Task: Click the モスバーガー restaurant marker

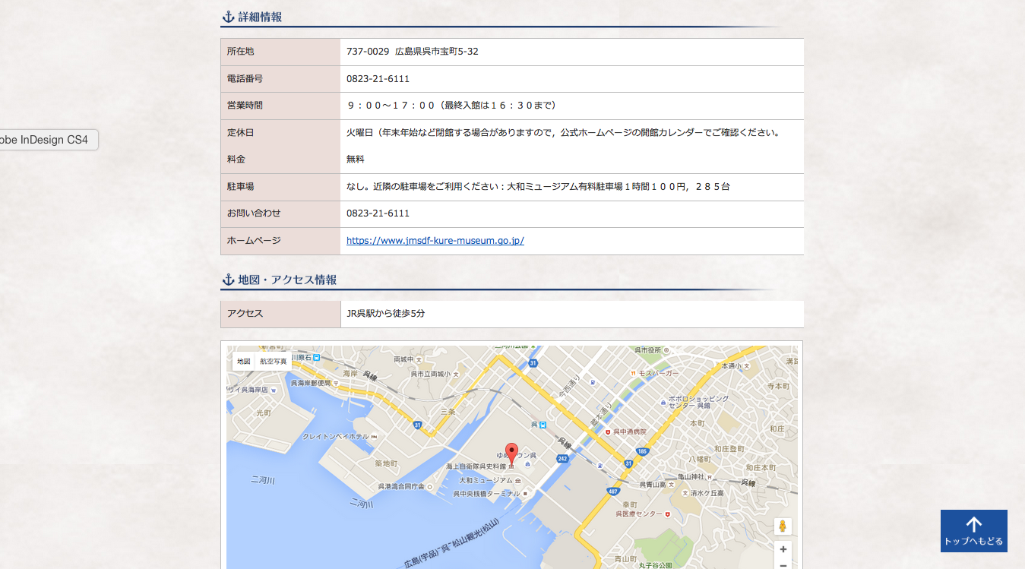Action: pyautogui.click(x=633, y=373)
